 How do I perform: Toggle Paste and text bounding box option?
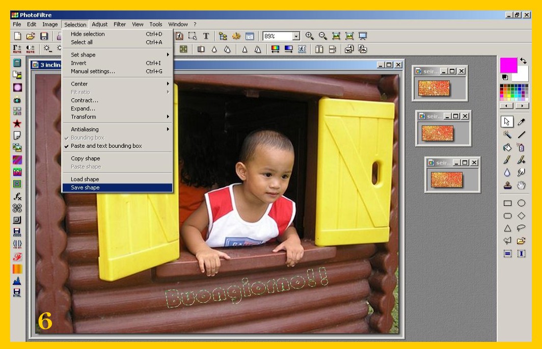pyautogui.click(x=106, y=146)
